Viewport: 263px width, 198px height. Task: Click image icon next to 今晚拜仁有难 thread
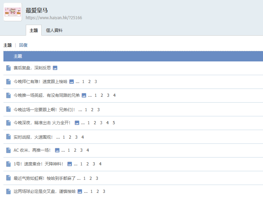point(72,82)
